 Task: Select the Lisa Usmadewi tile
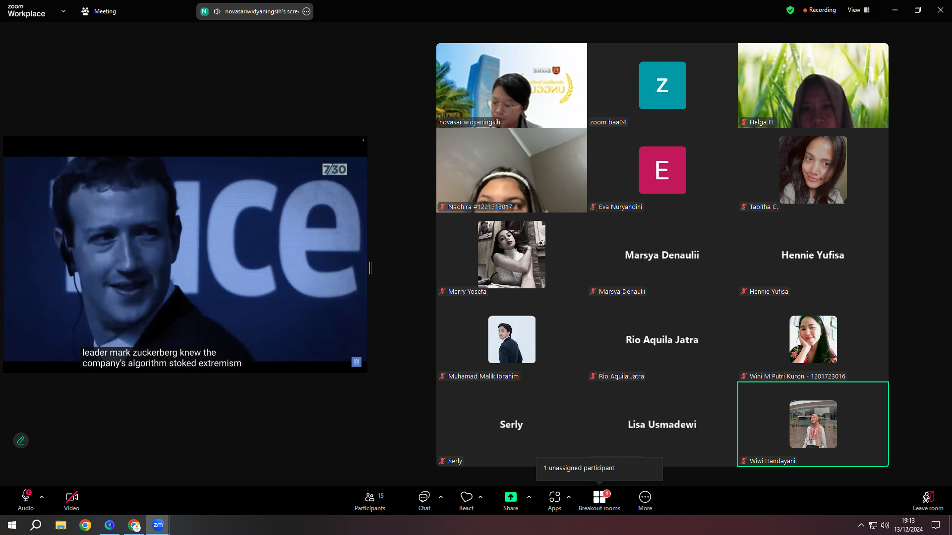[x=662, y=424]
